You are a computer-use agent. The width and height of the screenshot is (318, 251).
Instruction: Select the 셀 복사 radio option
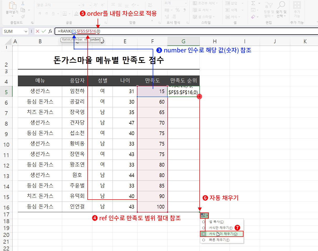(x=204, y=222)
